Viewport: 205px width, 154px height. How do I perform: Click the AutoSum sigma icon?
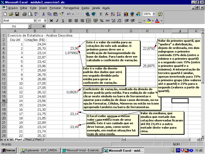pyautogui.click(x=101, y=14)
